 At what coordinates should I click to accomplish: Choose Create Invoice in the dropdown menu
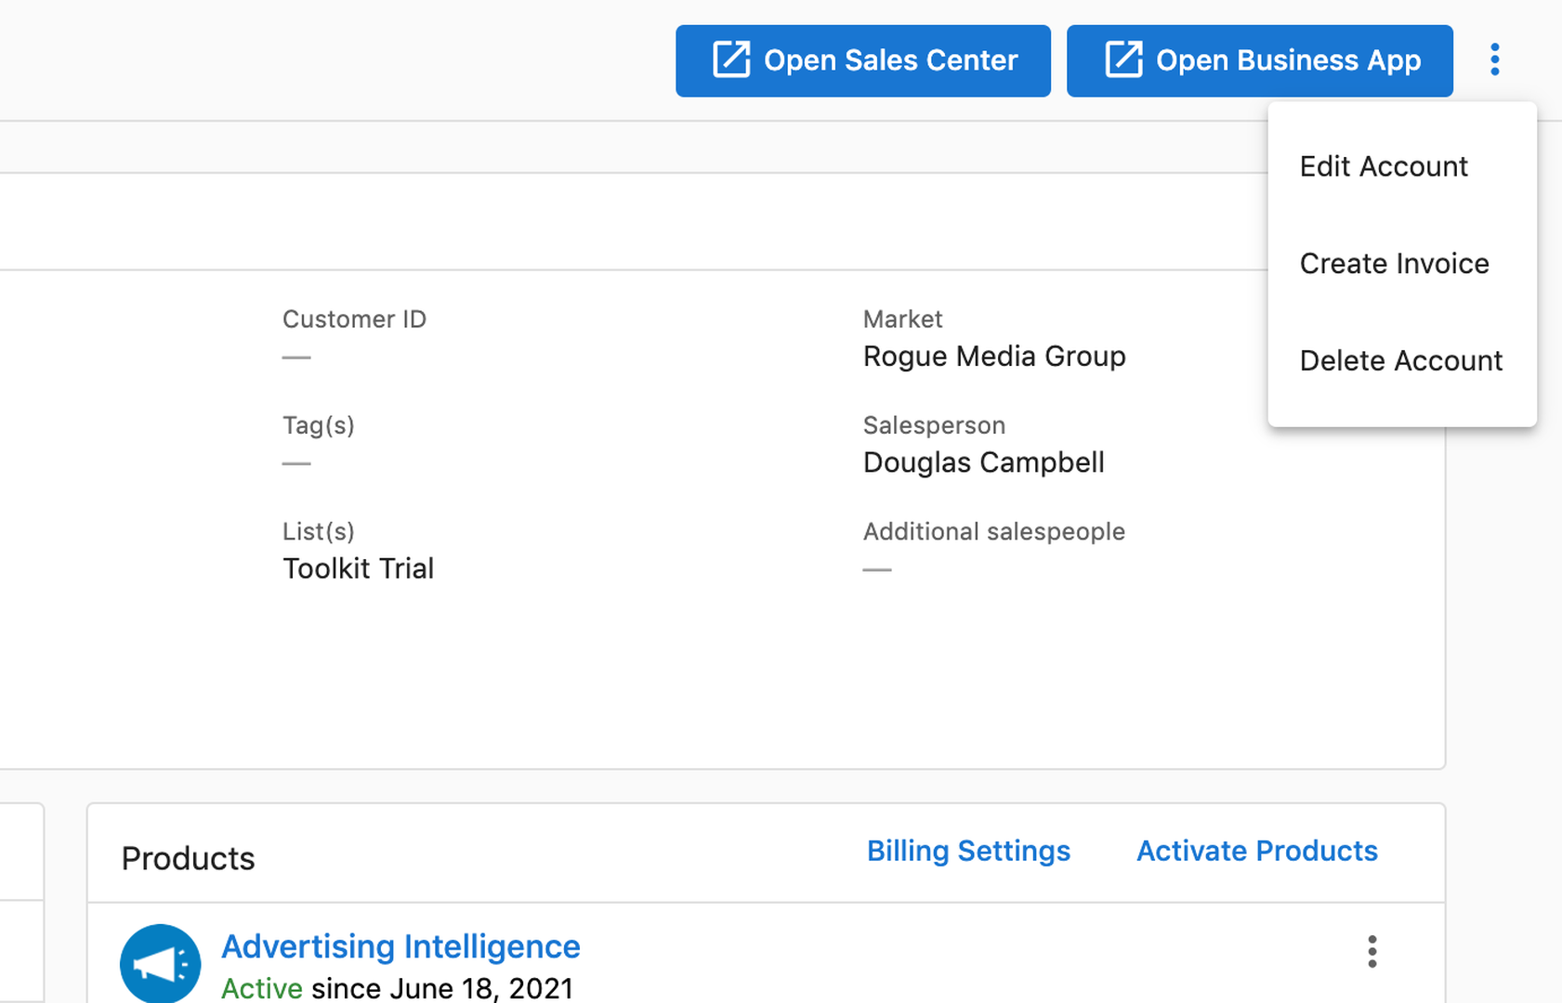click(1394, 264)
